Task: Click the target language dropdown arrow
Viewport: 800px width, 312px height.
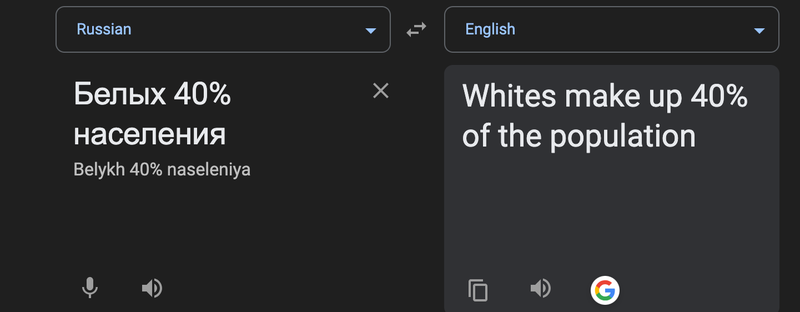Action: pyautogui.click(x=759, y=31)
